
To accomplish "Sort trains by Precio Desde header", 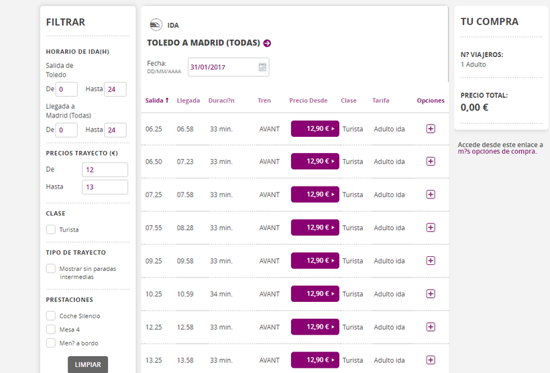I will click(309, 101).
